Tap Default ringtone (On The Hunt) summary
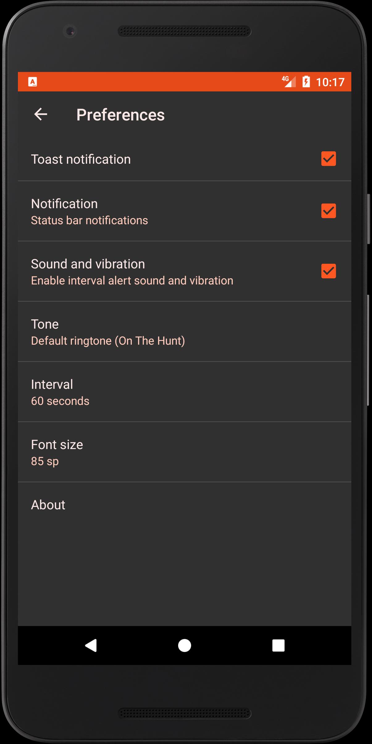The width and height of the screenshot is (372, 744). [x=108, y=341]
